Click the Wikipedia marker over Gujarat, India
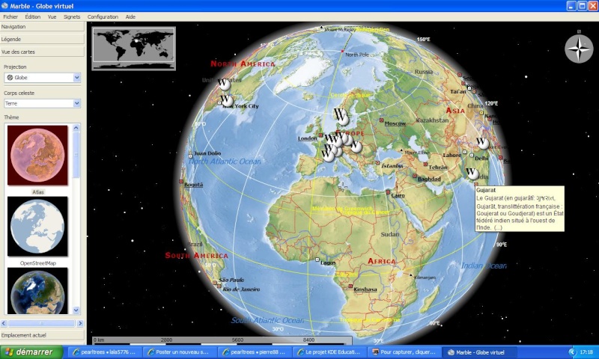The height and width of the screenshot is (359, 599). pos(472,174)
